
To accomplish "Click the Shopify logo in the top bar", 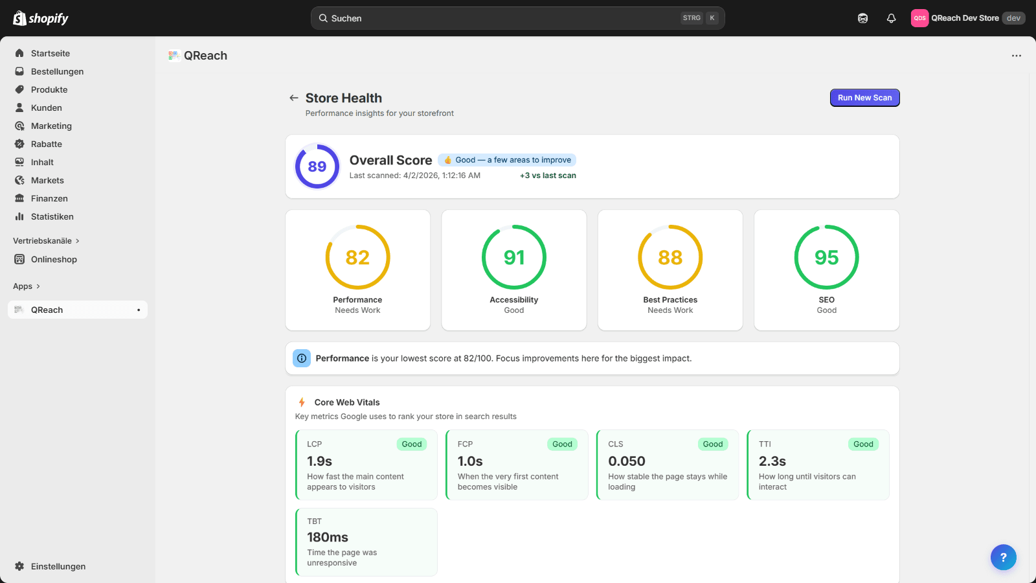I will pyautogui.click(x=41, y=18).
